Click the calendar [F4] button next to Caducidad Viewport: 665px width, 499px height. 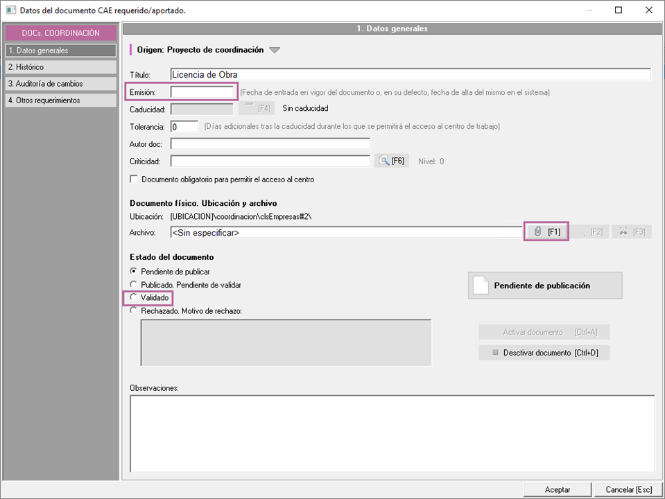[257, 109]
